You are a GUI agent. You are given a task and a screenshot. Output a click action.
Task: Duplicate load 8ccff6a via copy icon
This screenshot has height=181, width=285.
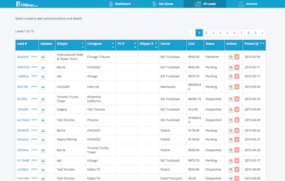click(231, 99)
